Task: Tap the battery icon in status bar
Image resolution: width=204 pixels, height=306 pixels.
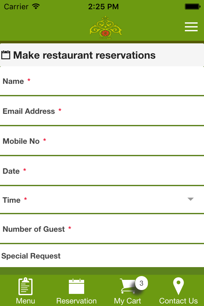Action: (x=192, y=7)
